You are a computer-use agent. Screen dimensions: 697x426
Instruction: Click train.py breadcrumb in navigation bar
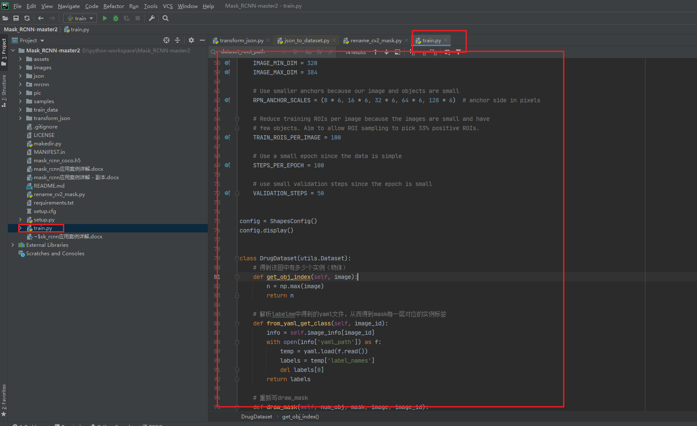tap(76, 29)
